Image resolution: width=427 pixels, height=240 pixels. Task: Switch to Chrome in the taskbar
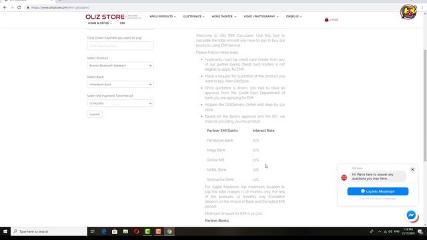(169, 231)
